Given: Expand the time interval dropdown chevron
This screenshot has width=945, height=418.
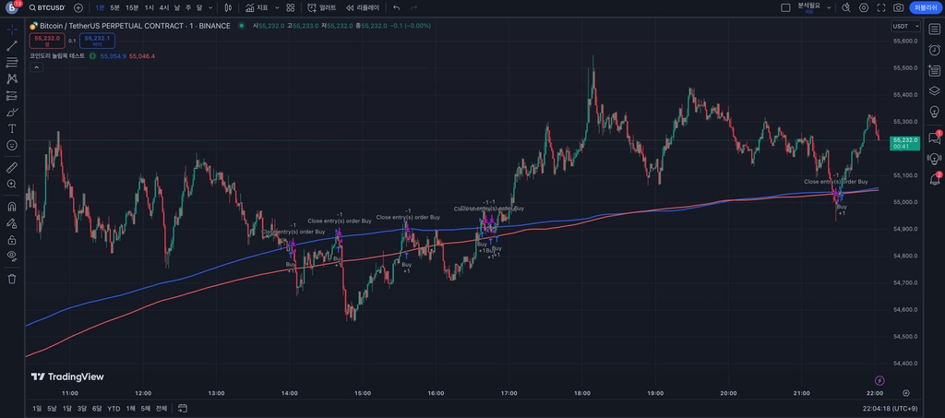Looking at the screenshot, I should tap(209, 7).
